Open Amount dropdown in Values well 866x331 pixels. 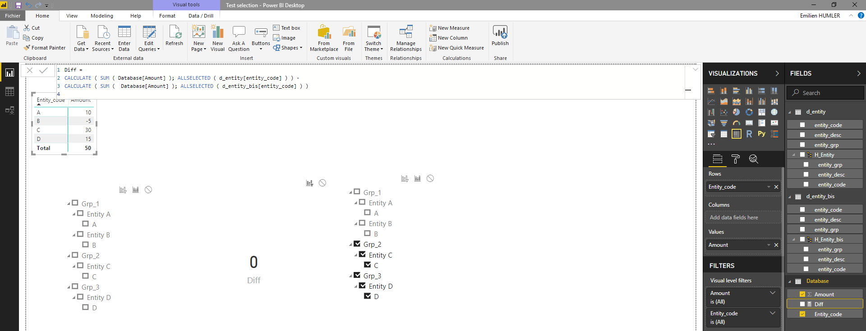[769, 245]
